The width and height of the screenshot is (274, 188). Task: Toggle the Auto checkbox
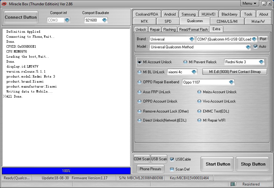click(256, 46)
